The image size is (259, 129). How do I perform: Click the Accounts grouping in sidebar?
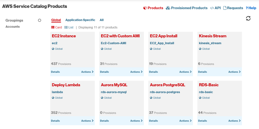12,27
